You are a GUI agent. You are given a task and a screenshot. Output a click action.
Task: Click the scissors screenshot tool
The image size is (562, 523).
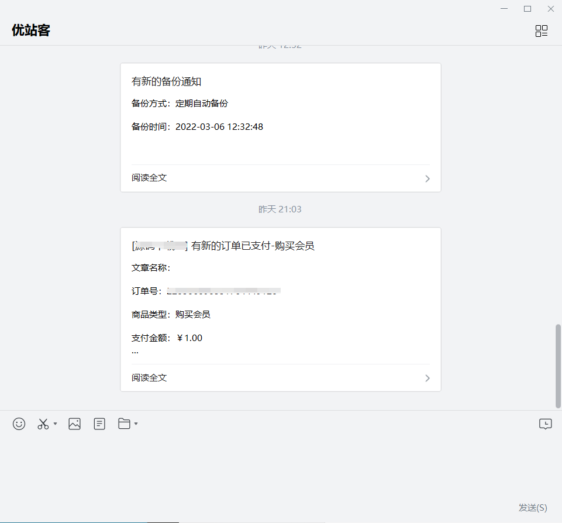[x=43, y=424]
